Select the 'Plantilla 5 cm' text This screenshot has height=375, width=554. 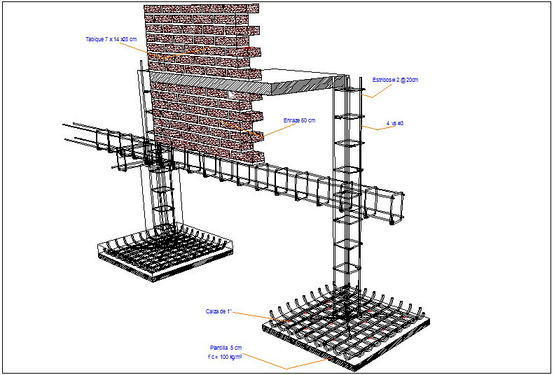point(226,348)
